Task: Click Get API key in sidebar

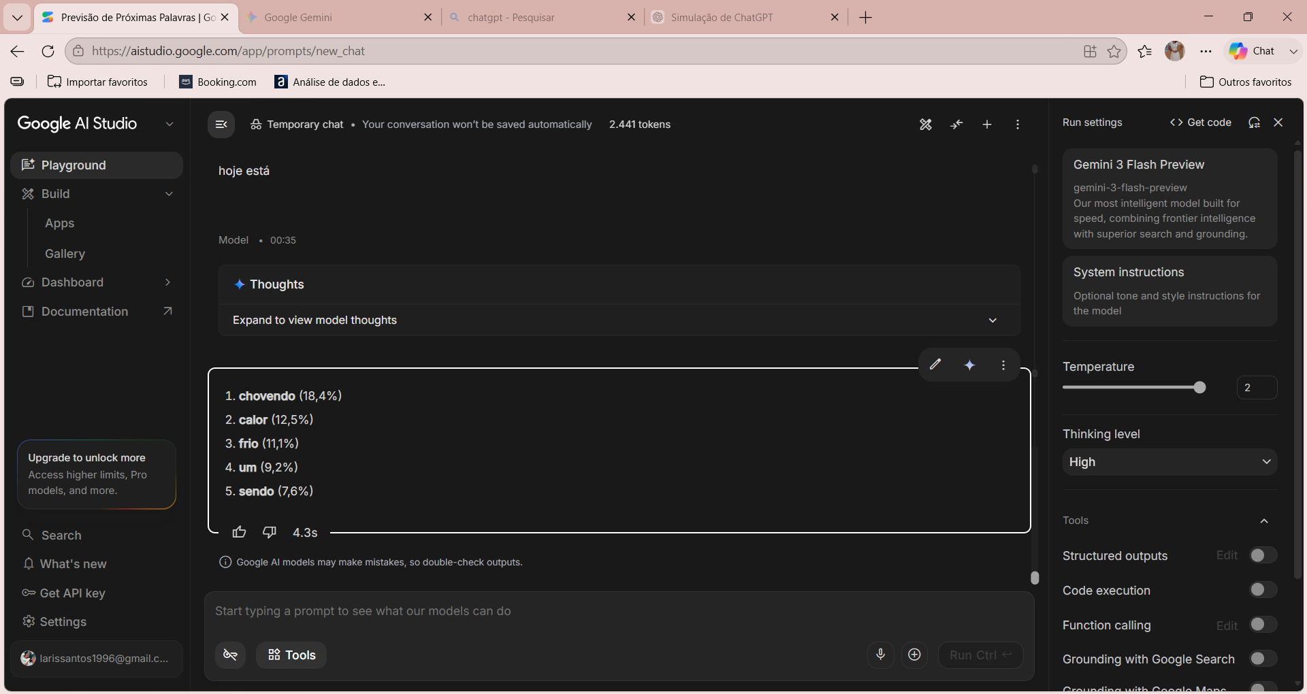Action: click(x=64, y=593)
